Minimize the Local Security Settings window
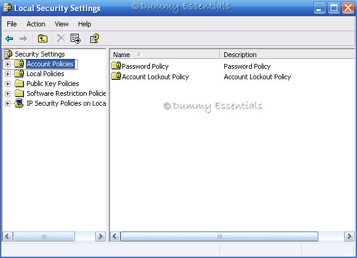Viewport: 357px width, 258px height. pos(320,8)
